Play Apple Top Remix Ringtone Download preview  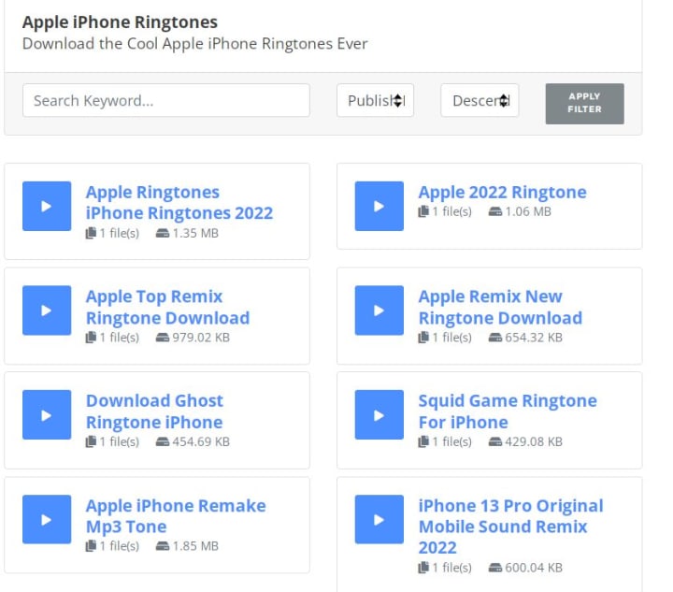click(47, 310)
